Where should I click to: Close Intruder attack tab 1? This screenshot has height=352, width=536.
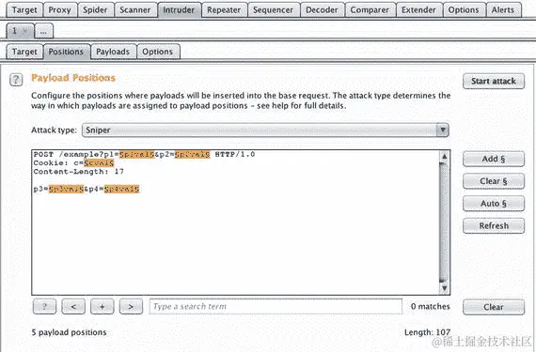click(24, 31)
